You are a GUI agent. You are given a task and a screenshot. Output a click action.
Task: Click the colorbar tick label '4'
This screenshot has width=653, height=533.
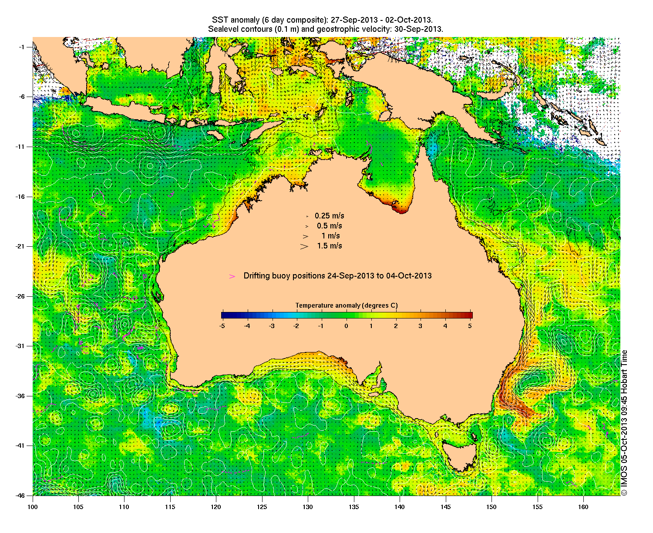pyautogui.click(x=446, y=325)
